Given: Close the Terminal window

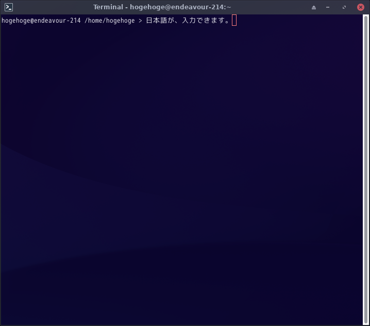Looking at the screenshot, I should [361, 7].
